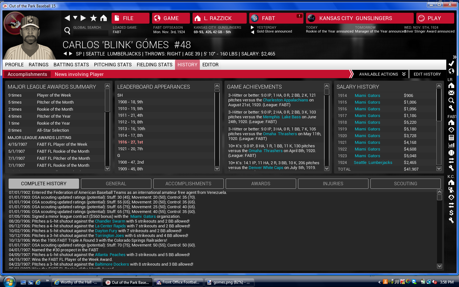
Task: Expand the right sidebar with double chevron
Action: (x=454, y=57)
